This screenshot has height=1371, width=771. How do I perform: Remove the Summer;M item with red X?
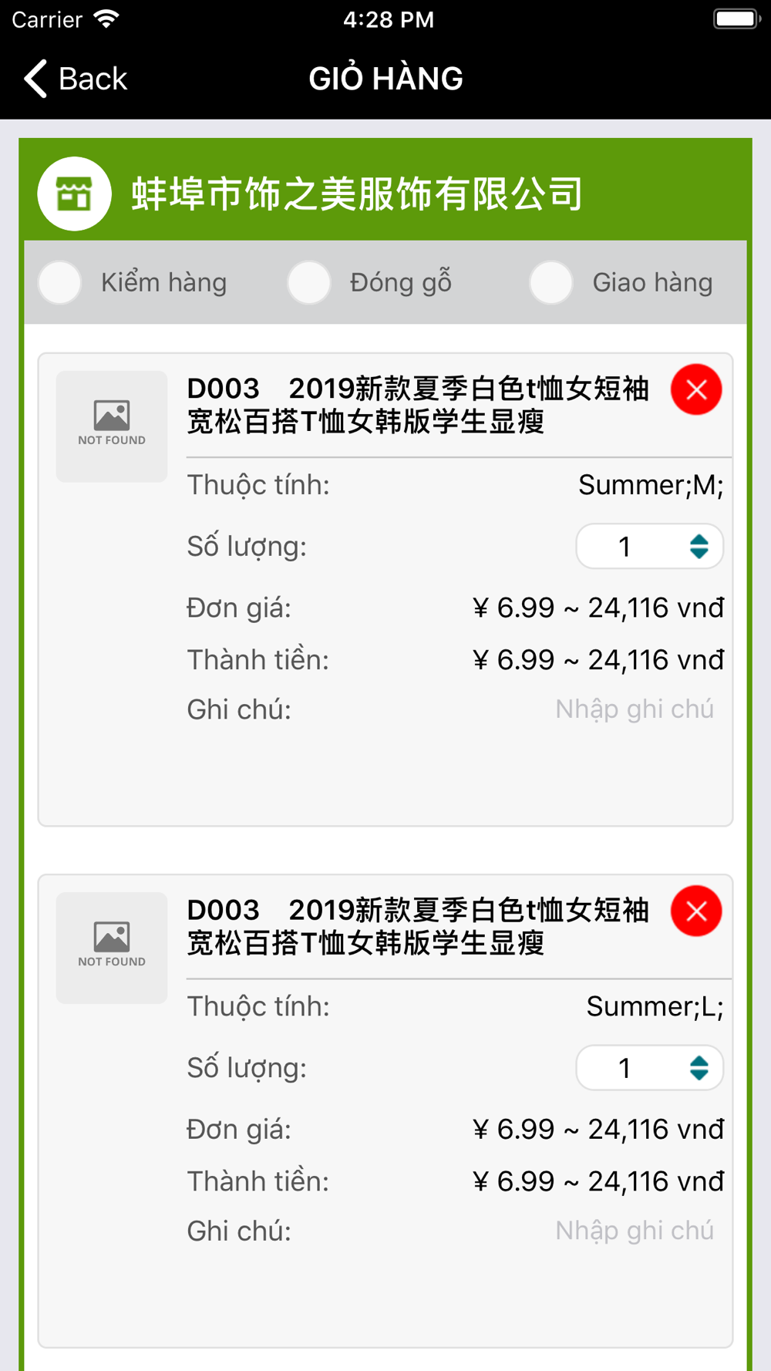(x=696, y=389)
